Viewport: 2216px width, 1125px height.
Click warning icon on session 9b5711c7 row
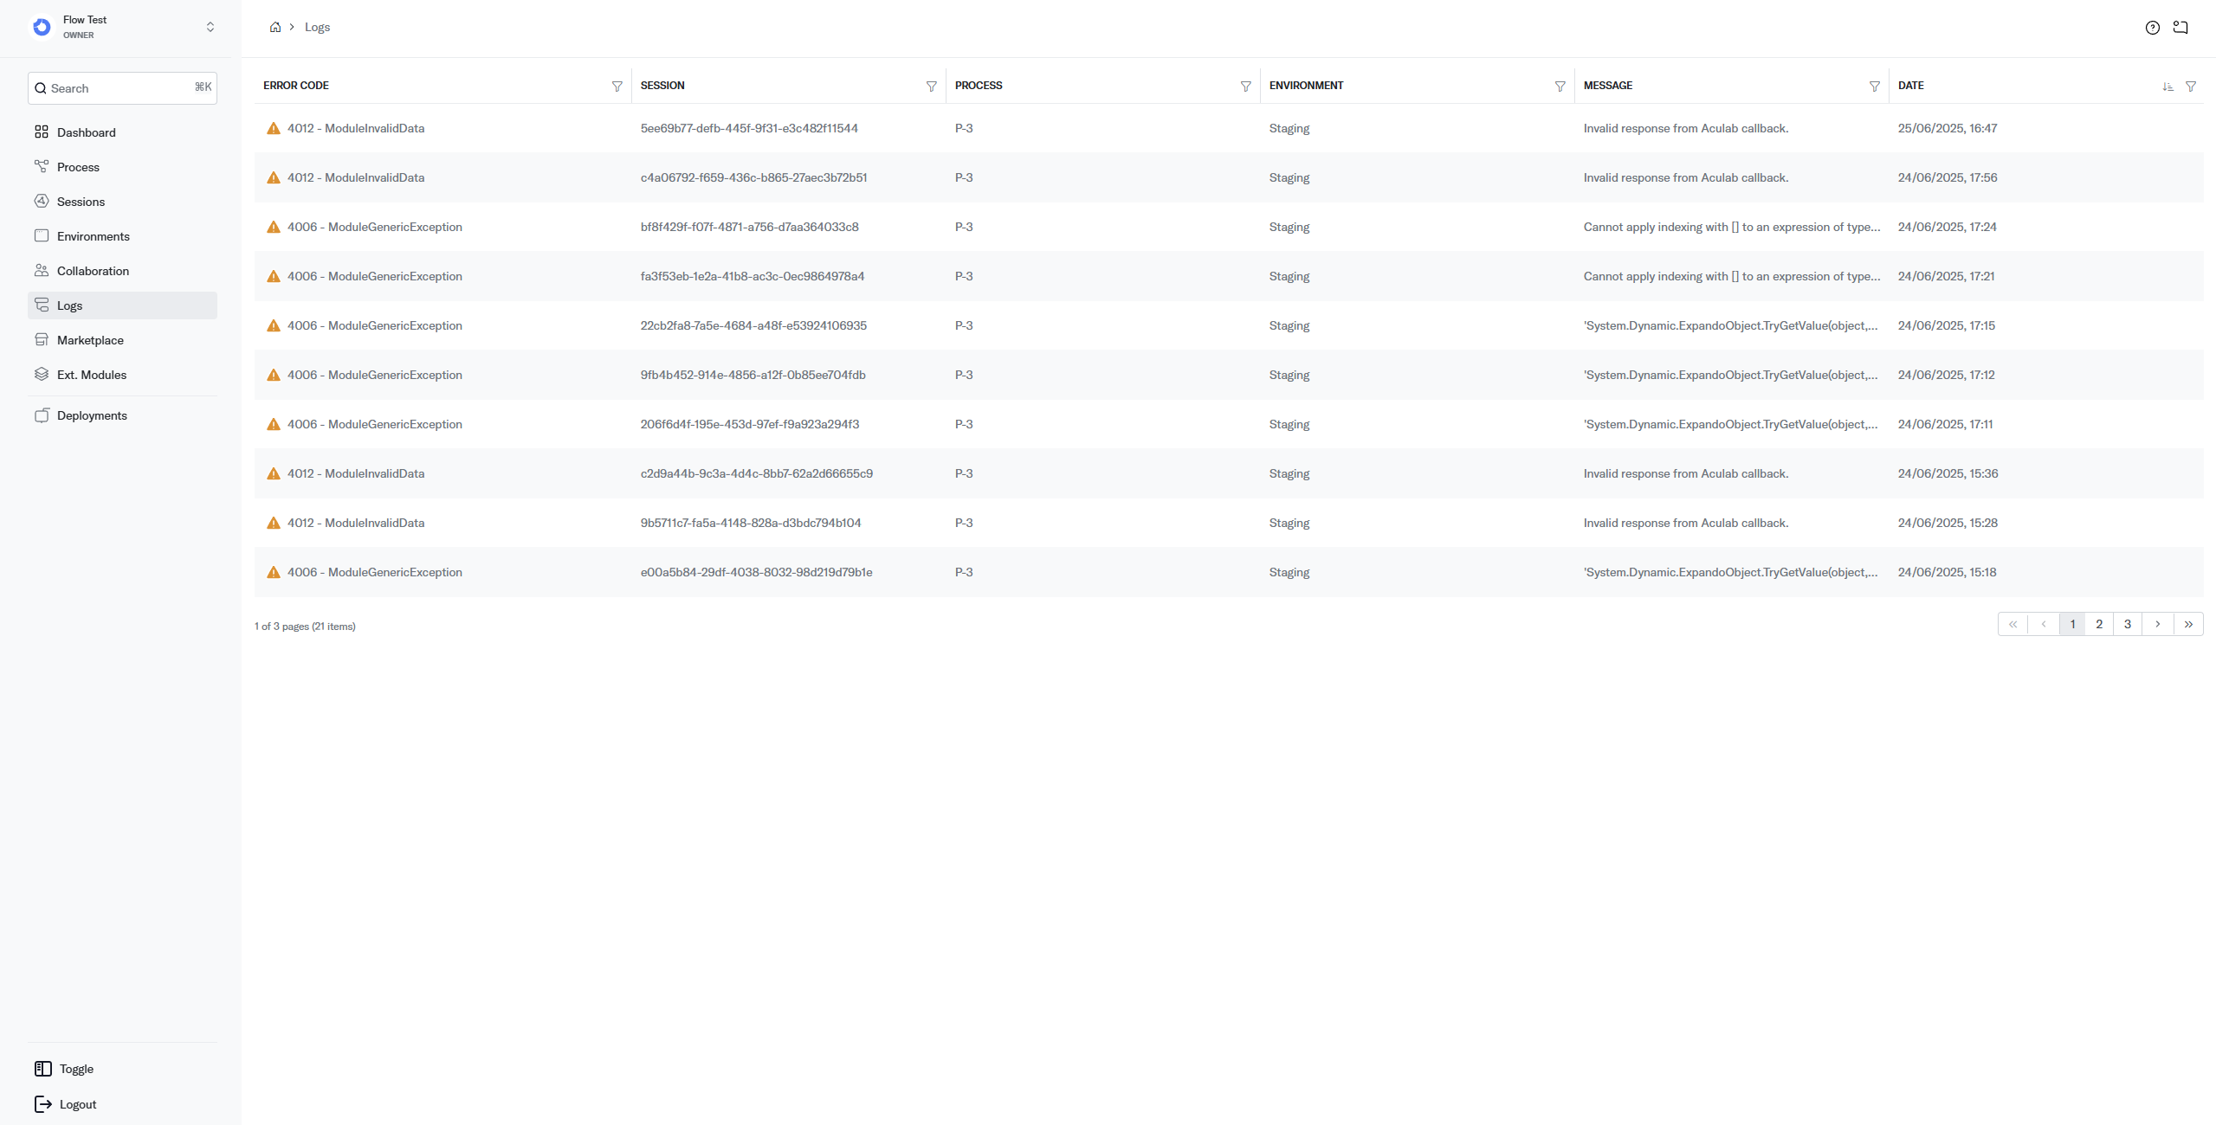[274, 523]
